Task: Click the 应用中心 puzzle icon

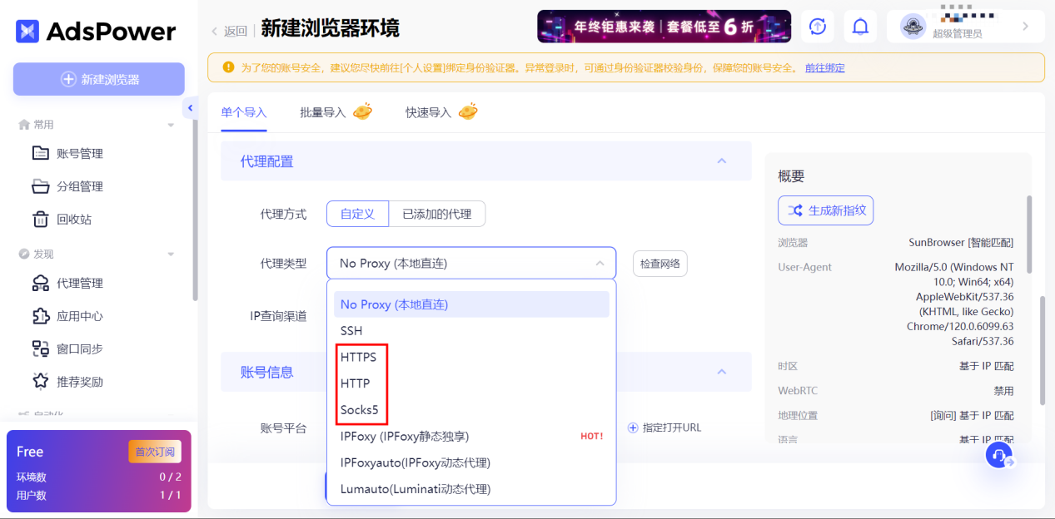Action: point(40,316)
